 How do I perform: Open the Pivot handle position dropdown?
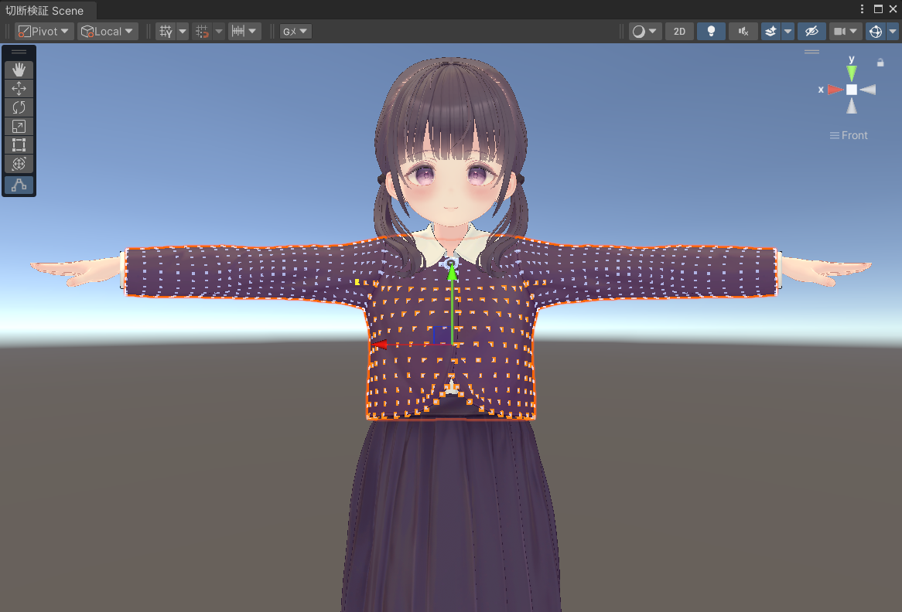(44, 31)
